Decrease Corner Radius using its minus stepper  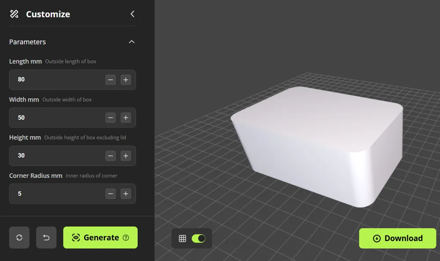click(111, 194)
